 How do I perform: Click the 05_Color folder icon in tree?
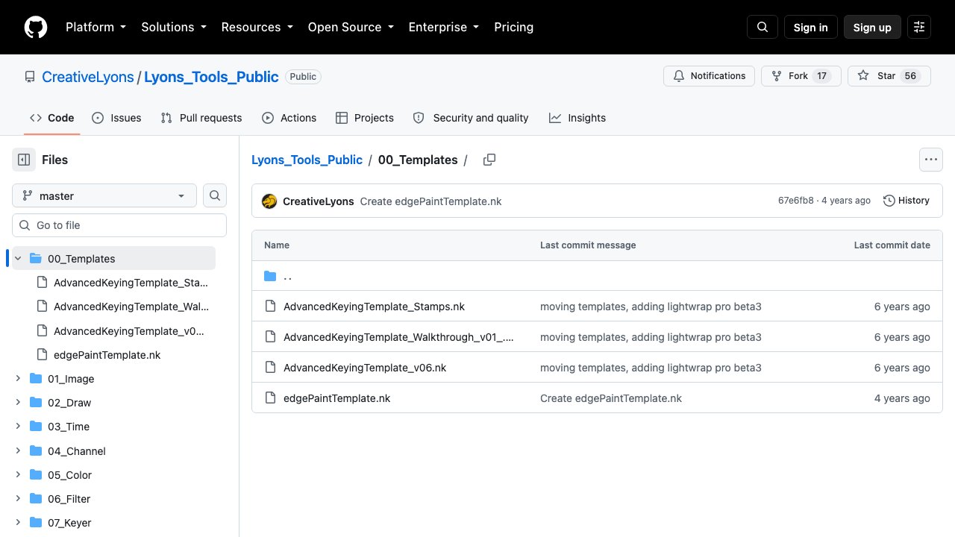(x=35, y=474)
